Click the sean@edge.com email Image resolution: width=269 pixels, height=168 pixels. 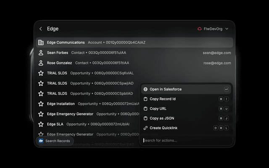(217, 53)
